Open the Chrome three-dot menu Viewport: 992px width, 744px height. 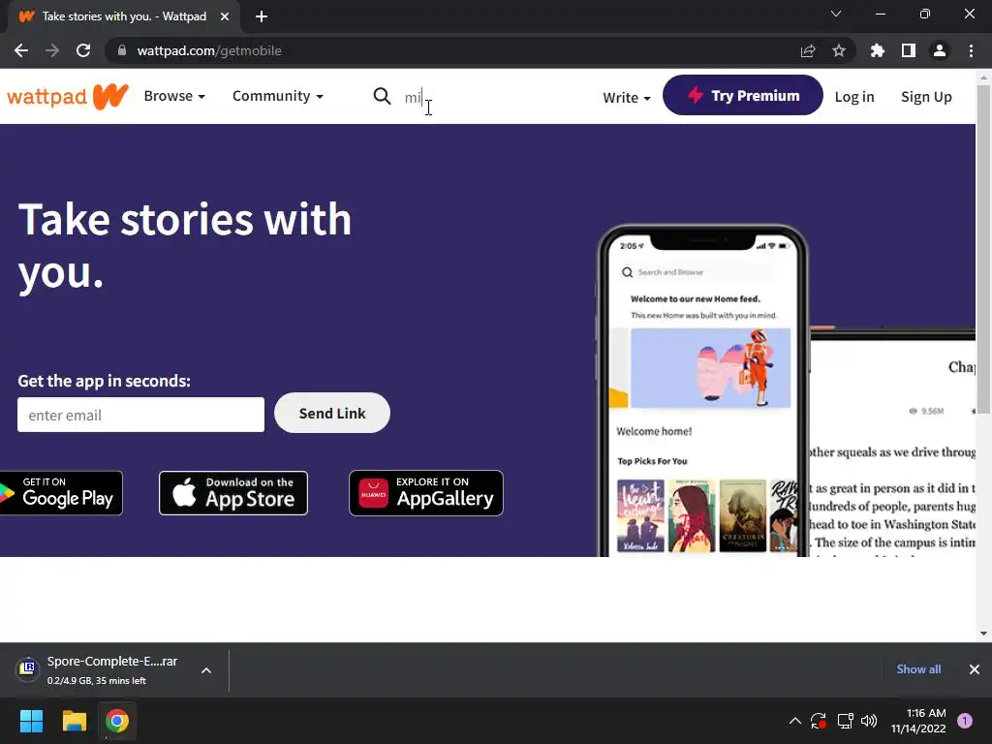coord(971,50)
